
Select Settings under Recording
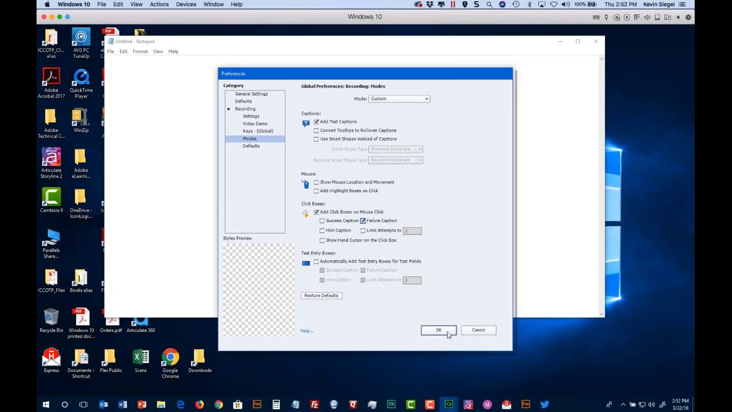[250, 116]
